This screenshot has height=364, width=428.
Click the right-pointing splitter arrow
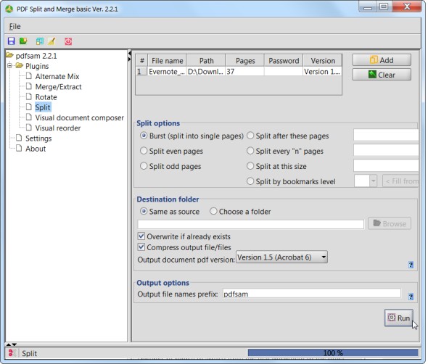tap(129, 59)
